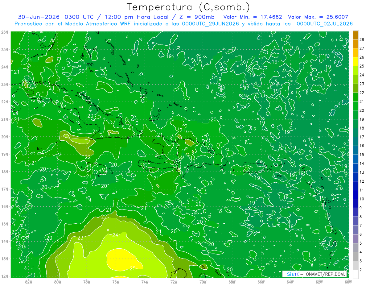Click the 'ONAMET/REP.DOM.' credit label
Image resolution: width=370 pixels, height=286 pixels.
point(325,274)
